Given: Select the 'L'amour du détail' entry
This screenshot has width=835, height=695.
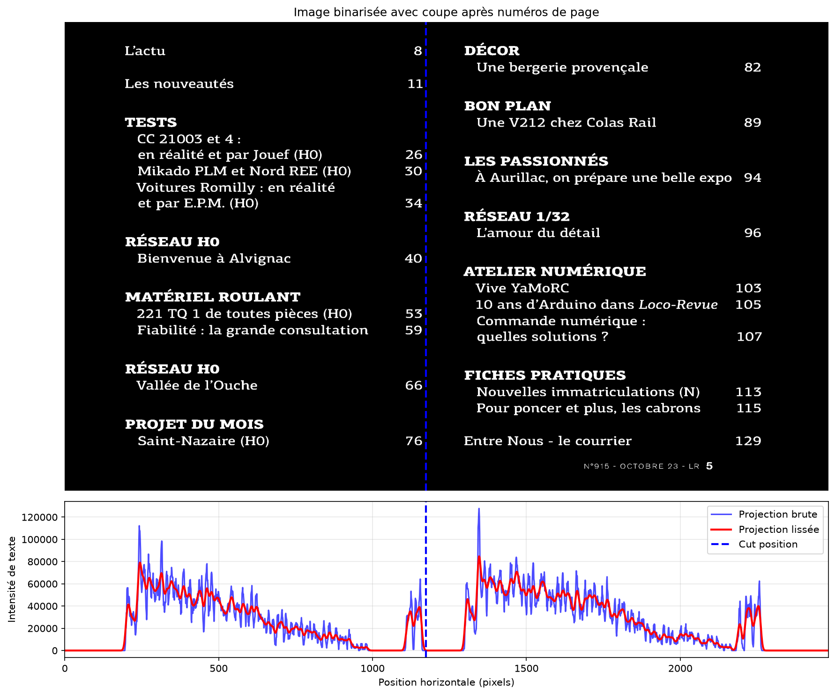Looking at the screenshot, I should pos(538,233).
